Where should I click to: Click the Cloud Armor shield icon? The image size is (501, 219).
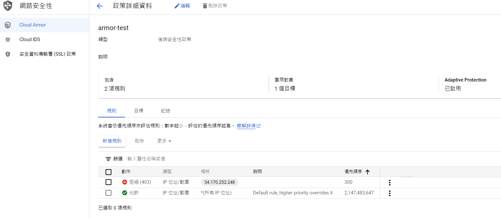pos(8,25)
